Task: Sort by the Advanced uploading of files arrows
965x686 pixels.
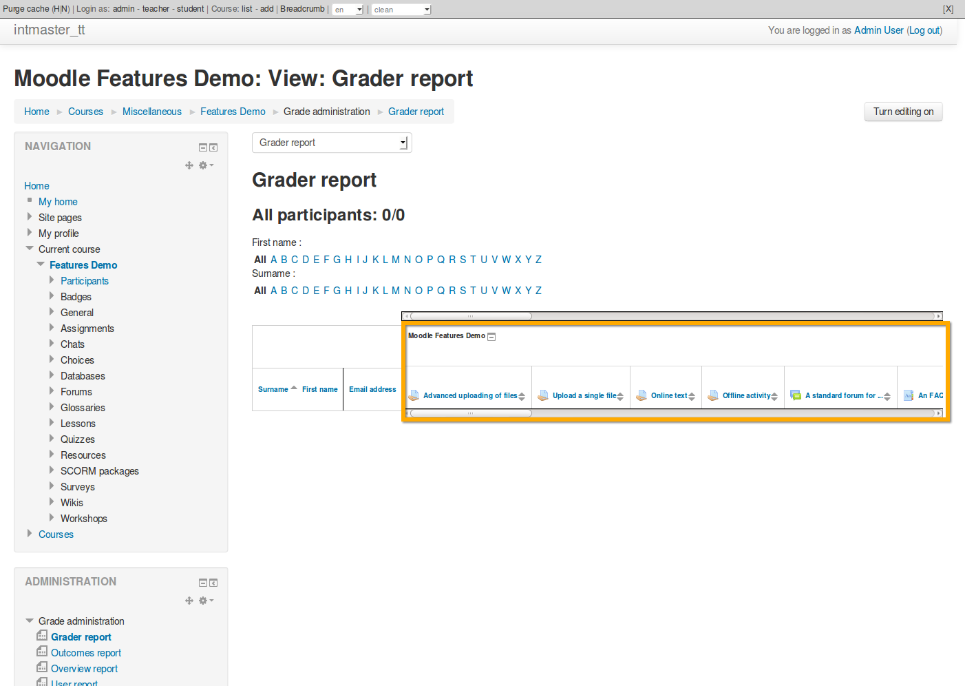Action: tap(522, 396)
